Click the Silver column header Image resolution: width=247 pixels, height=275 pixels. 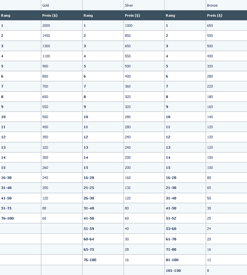129,6
